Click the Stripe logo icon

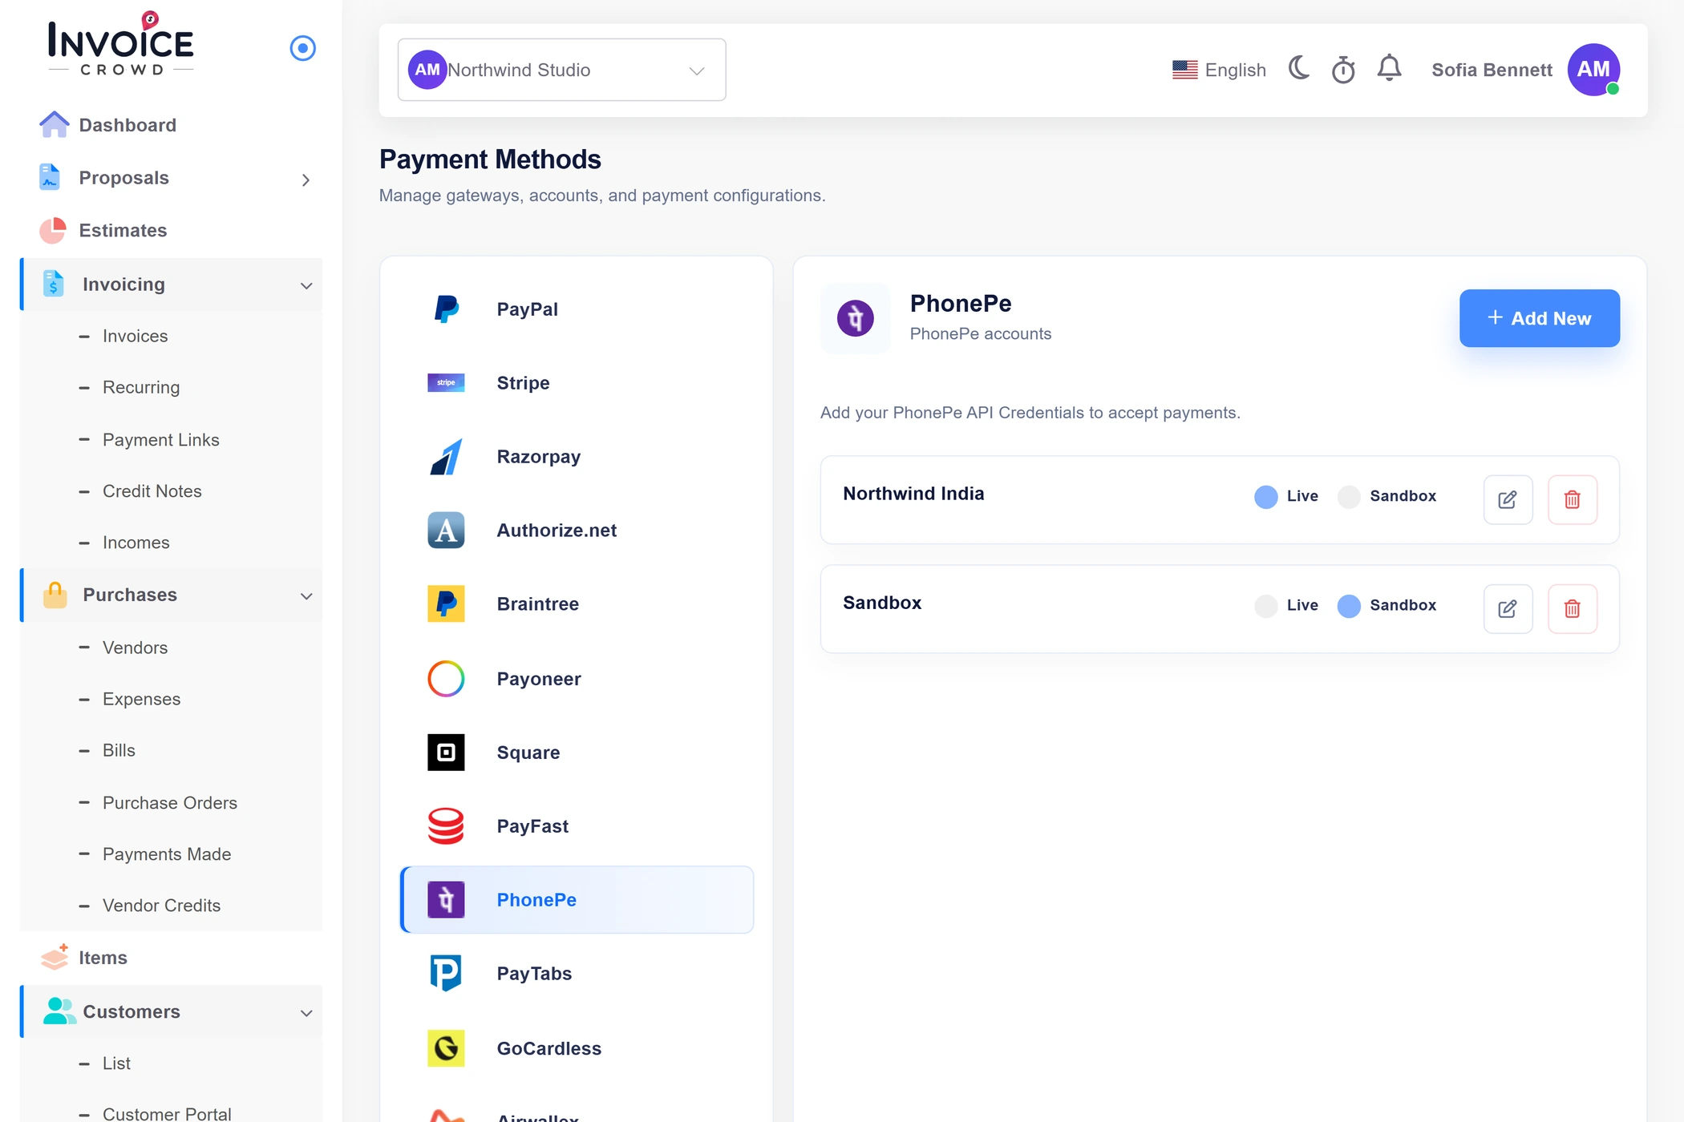click(x=446, y=383)
